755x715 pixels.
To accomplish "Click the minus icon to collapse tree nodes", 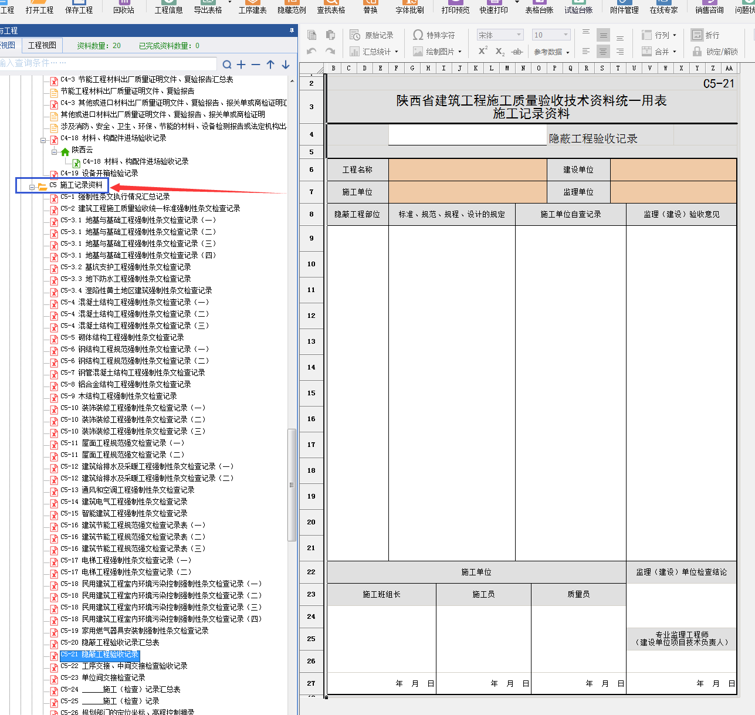I will point(256,64).
